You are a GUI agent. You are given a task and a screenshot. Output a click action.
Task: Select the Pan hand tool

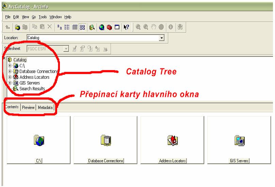153,27
